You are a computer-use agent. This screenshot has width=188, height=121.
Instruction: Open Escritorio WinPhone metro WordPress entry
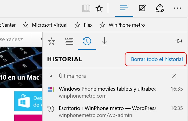tap(115, 112)
